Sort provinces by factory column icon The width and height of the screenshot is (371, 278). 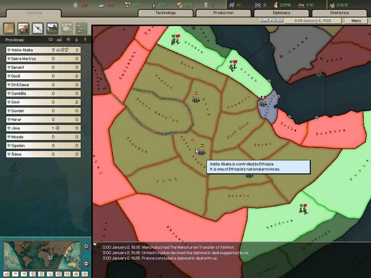59,40
